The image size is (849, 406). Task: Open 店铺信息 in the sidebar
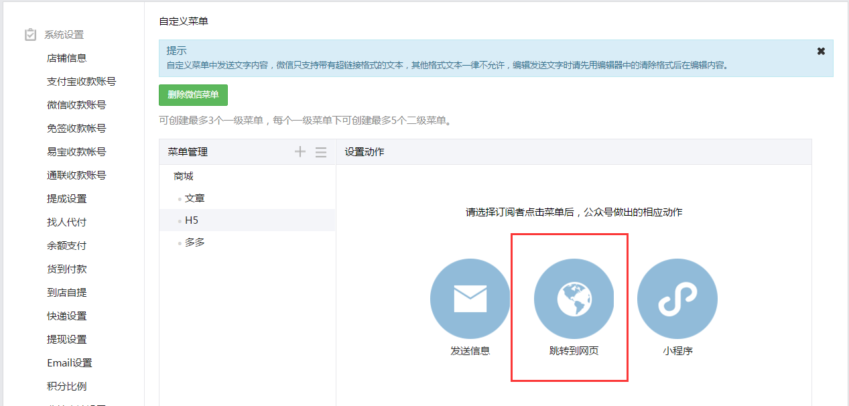click(67, 58)
